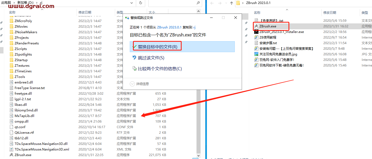
Task: Open recent locations dropdown next to forward arrow
Action: click(x=225, y=3)
